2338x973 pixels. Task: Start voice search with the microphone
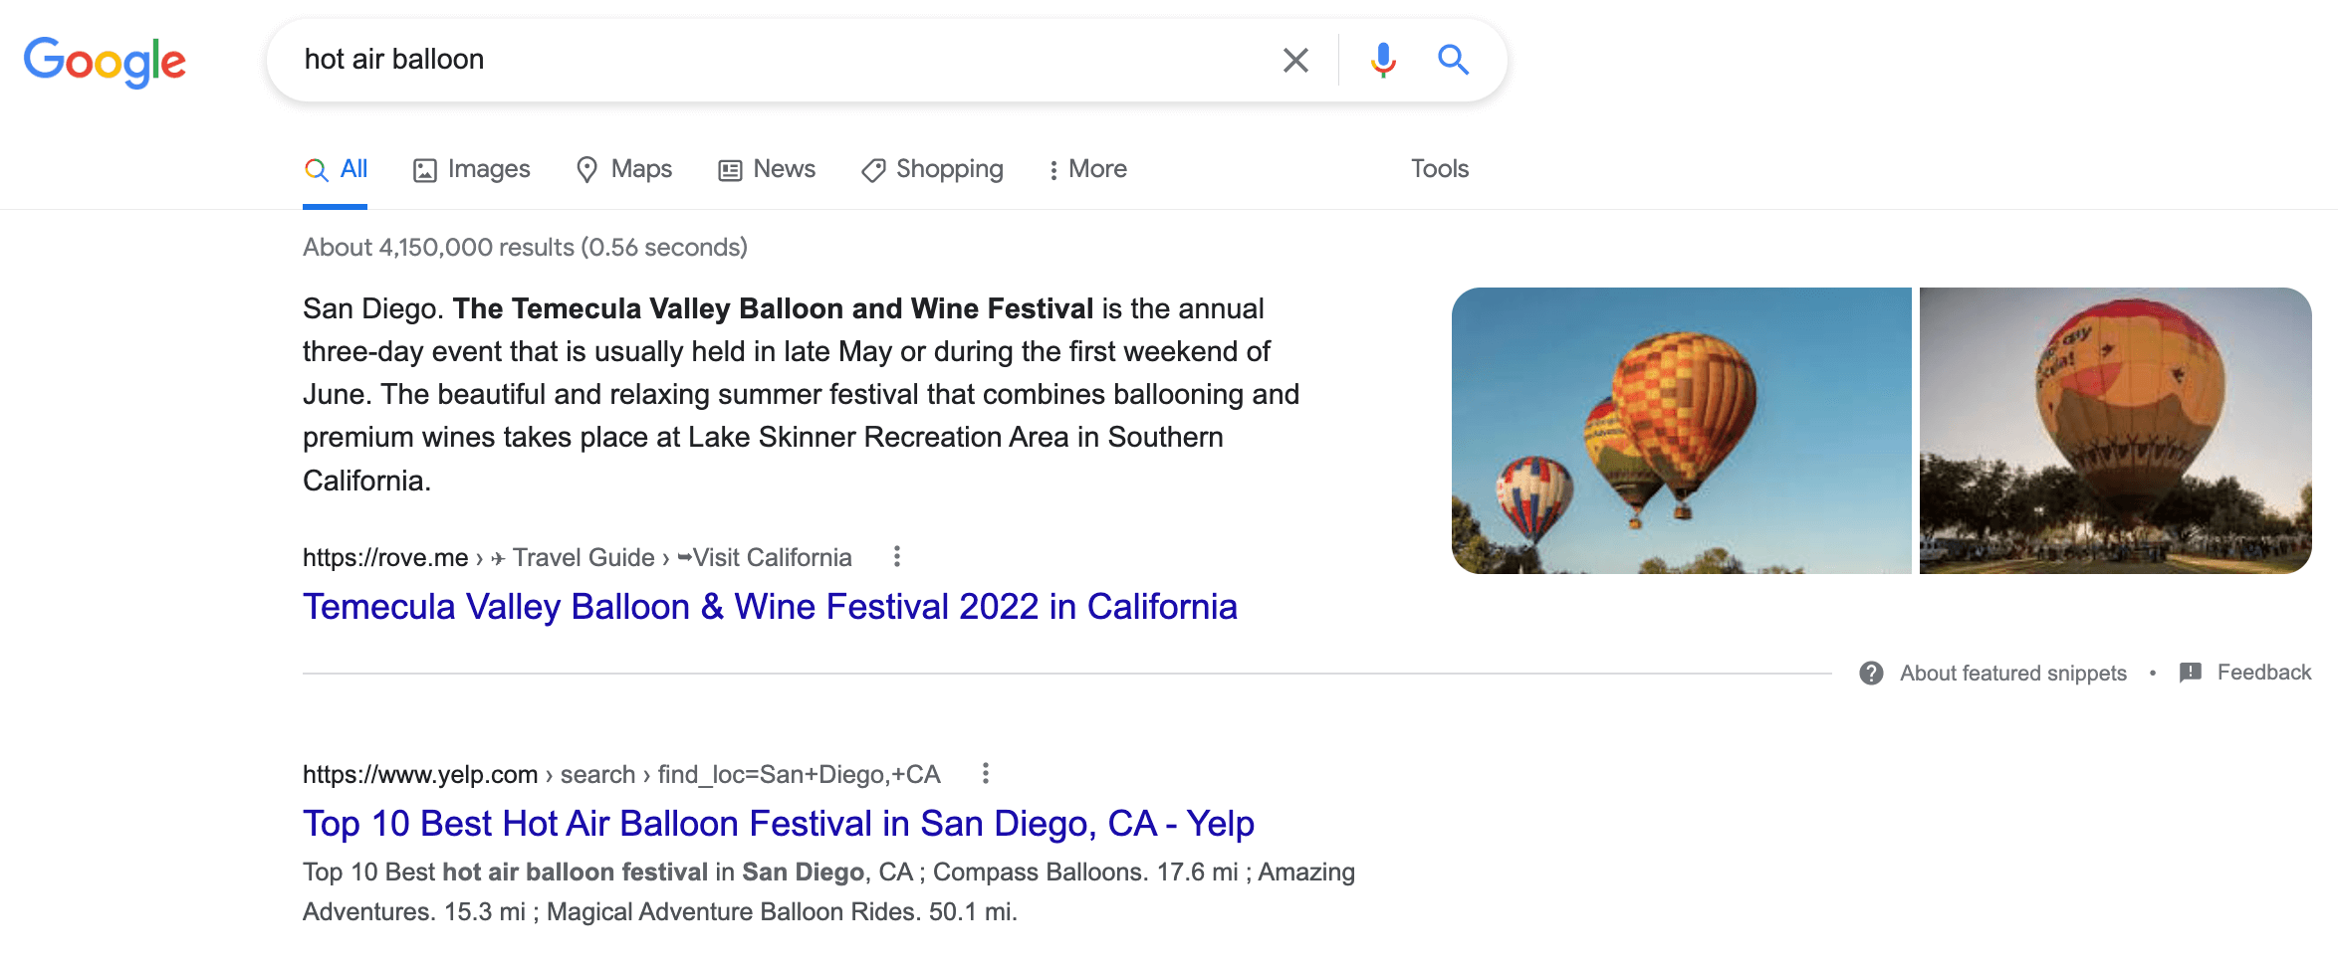(x=1382, y=61)
